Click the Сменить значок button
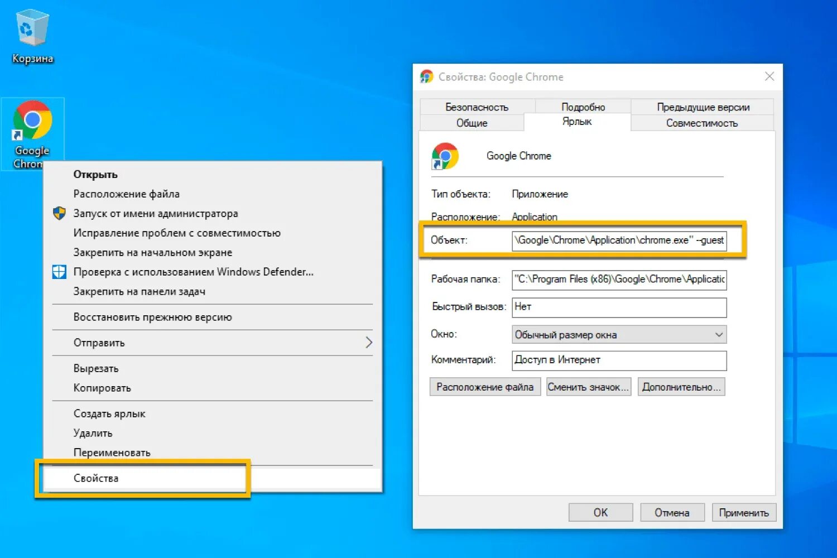The image size is (837, 558). coord(589,387)
